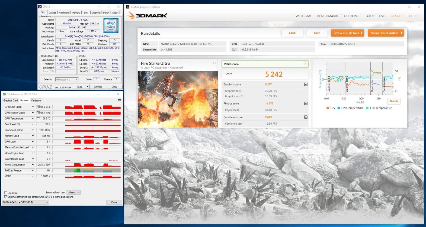Click the 3DMark title bar icon
Screen dimensions: 426x227
[128, 7]
